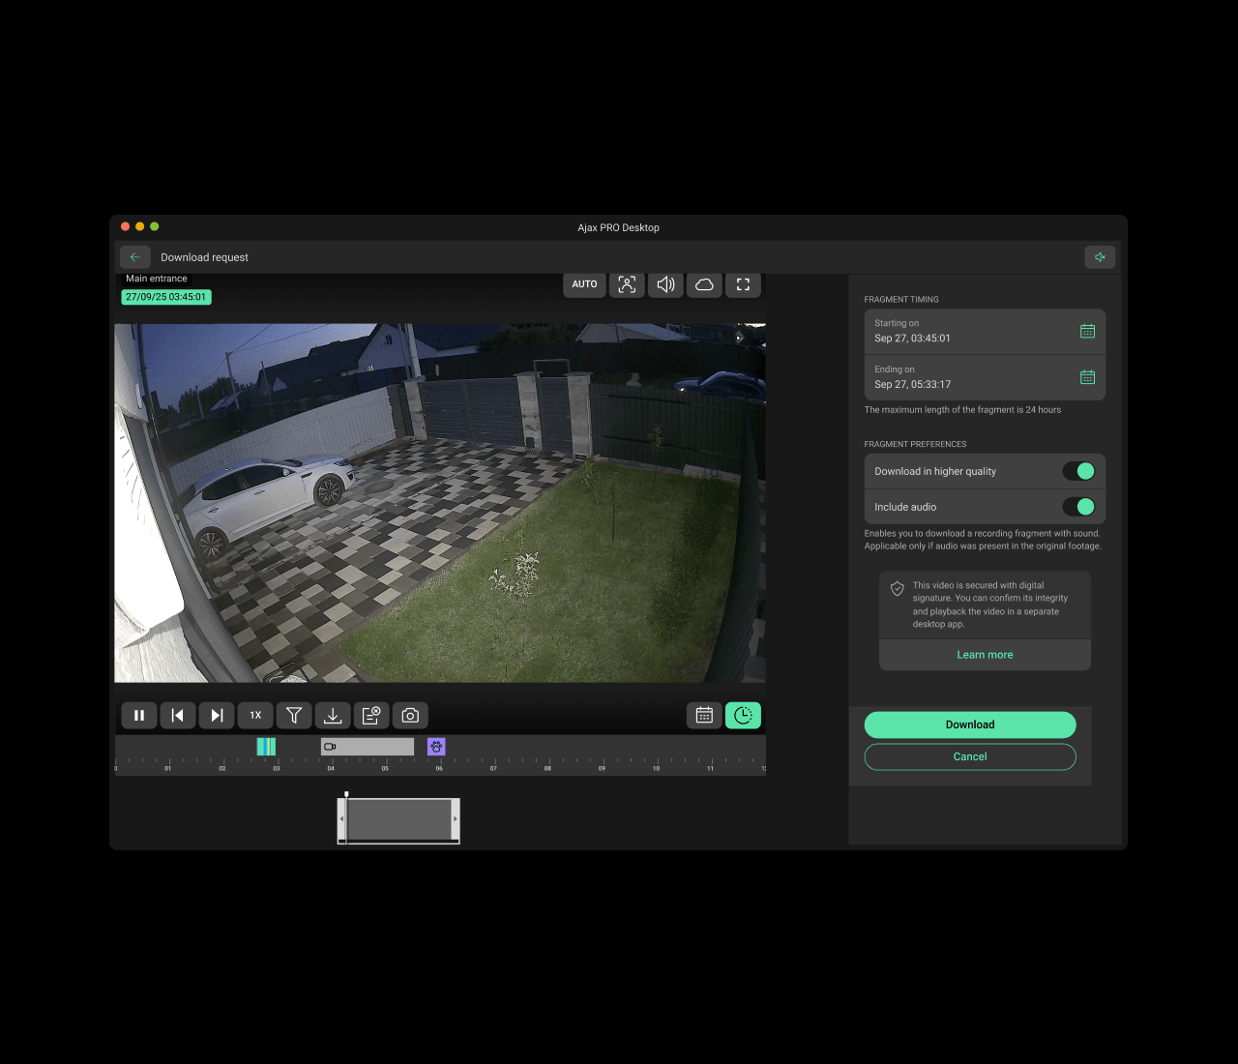Collapse the right sidebar panel
Viewport: 1238px width, 1064px height.
[1100, 256]
